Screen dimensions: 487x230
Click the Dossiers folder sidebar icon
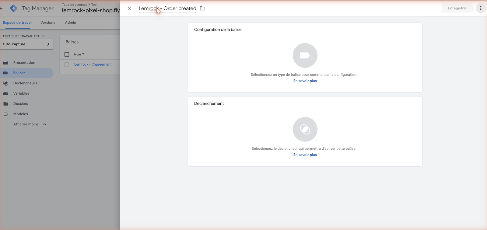tap(5, 104)
